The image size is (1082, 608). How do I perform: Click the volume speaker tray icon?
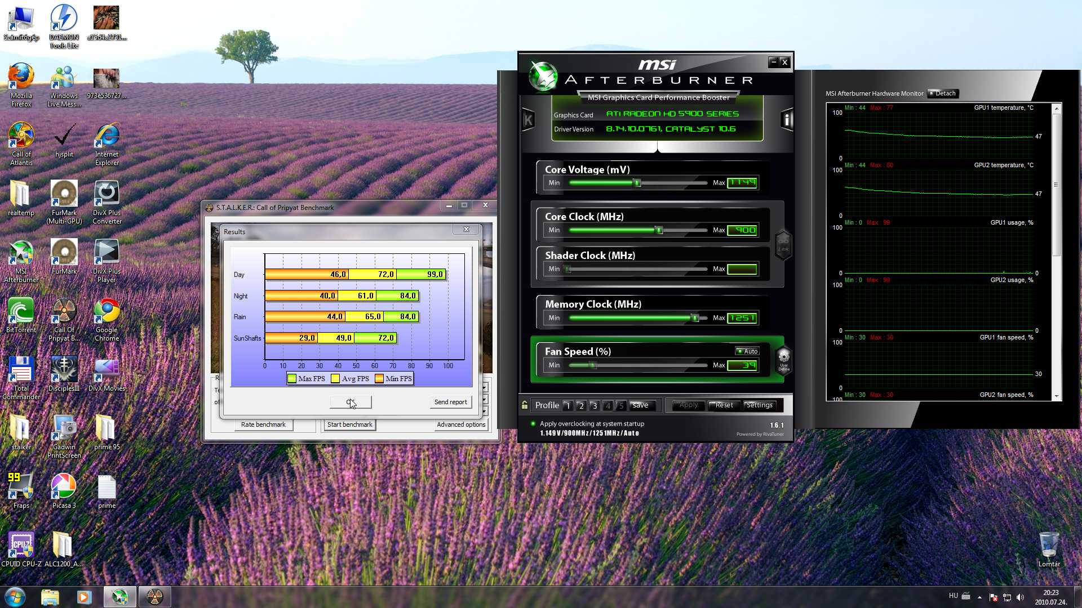coord(1021,597)
